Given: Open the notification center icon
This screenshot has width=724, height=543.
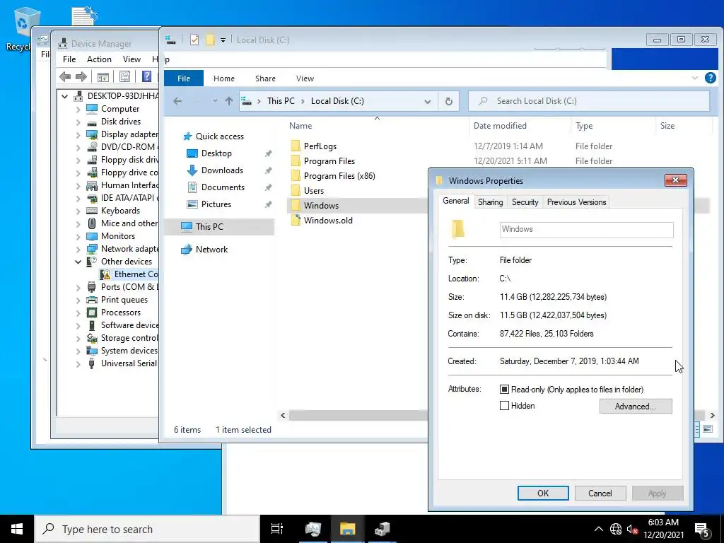Looking at the screenshot, I should point(702,529).
